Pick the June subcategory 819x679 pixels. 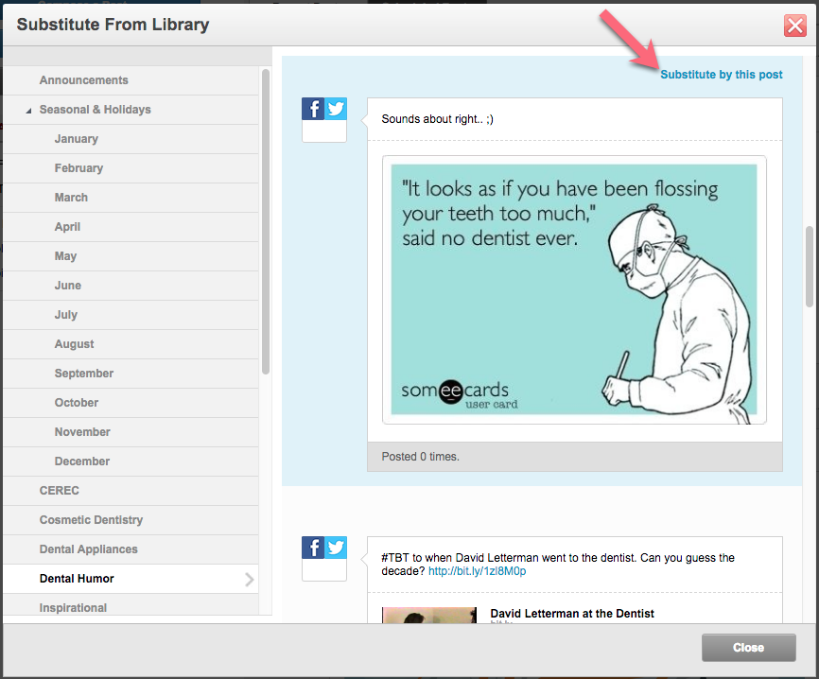pyautogui.click(x=131, y=286)
